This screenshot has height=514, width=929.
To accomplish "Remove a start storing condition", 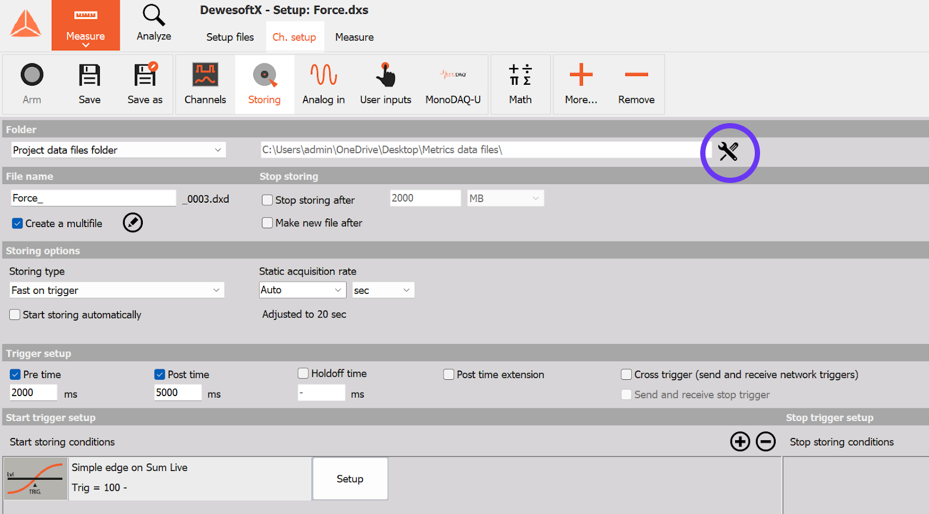I will [766, 441].
